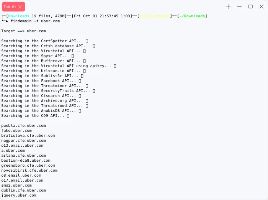
Task: Click the o8.email.uber.com subdomain
Action: point(21,175)
